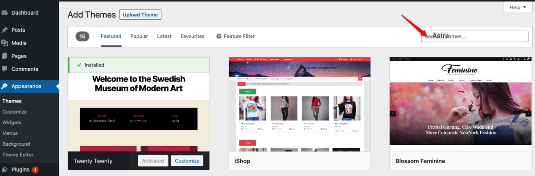
Task: Click the Upload Theme button
Action: tap(140, 15)
